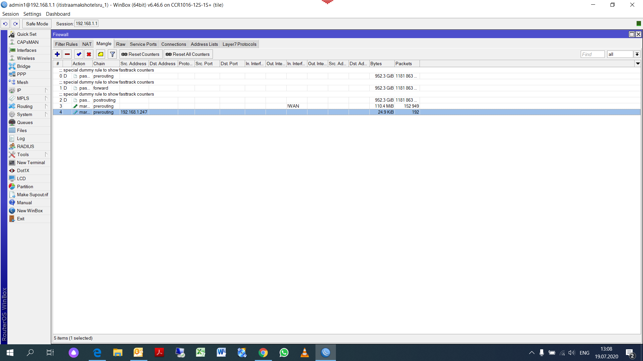Open Mesh in the sidebar
Image resolution: width=643 pixels, height=361 pixels.
coord(29,82)
